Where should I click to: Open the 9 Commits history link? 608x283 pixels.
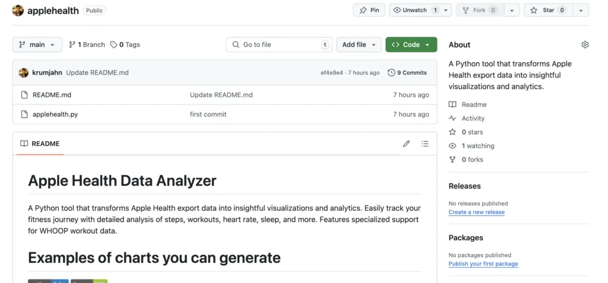(x=407, y=73)
